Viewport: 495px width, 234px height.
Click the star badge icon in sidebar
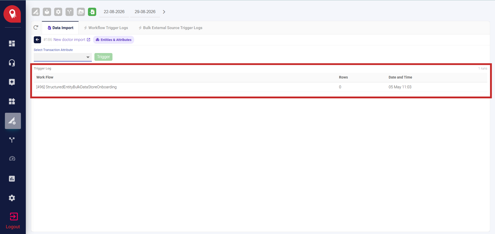(12, 82)
